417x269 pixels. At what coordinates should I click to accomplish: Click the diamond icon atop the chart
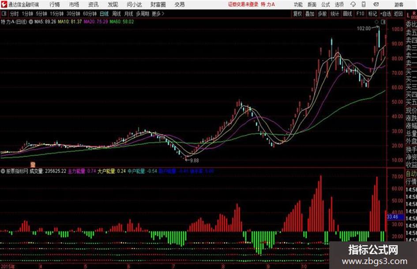coord(377,22)
